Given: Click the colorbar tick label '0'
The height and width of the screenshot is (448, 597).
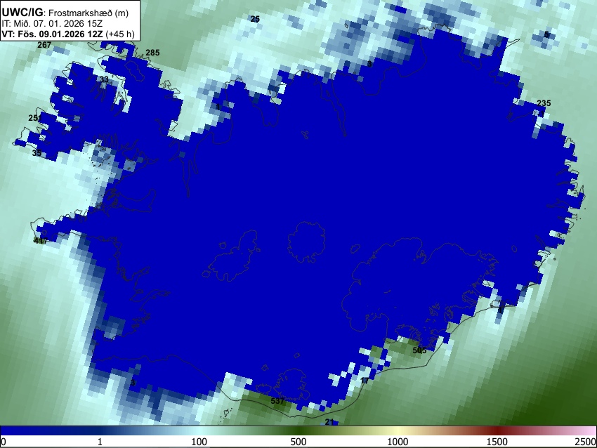Looking at the screenshot, I should point(4,442).
